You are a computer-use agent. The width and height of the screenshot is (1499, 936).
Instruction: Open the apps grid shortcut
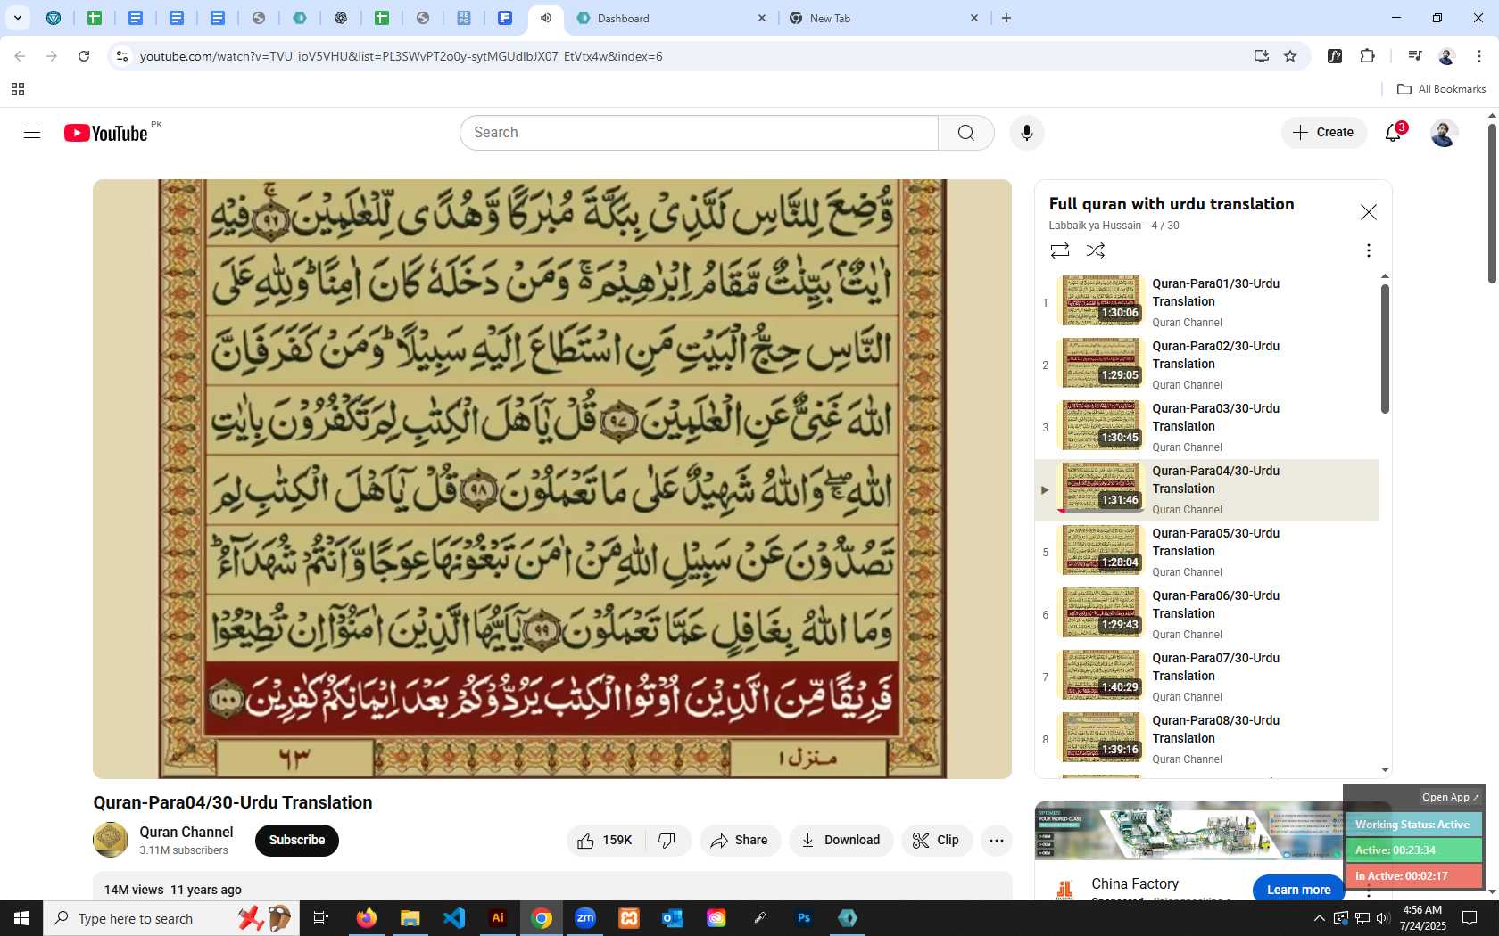coord(18,89)
